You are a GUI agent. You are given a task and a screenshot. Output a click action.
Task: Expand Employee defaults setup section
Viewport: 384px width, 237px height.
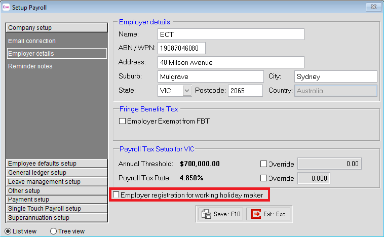tap(57, 163)
